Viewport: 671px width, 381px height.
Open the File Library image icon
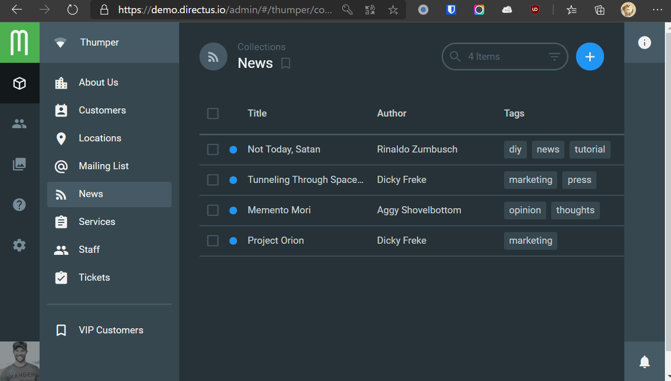point(19,164)
